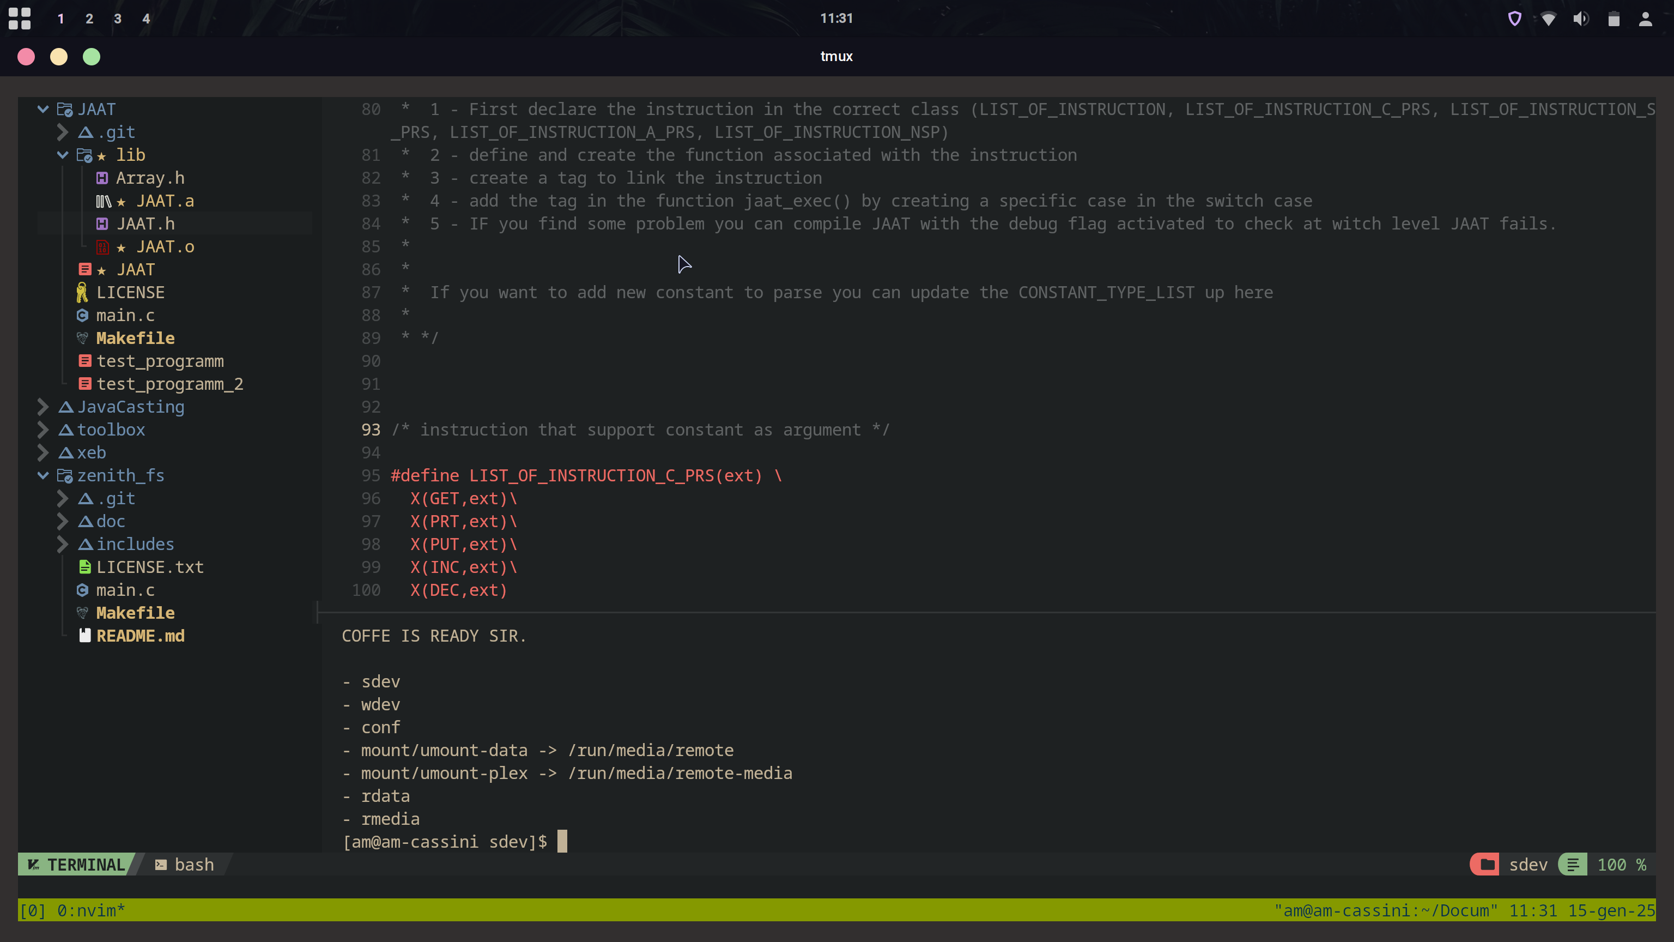
Task: Click the X(DEC,ext) macro line
Action: click(458, 590)
